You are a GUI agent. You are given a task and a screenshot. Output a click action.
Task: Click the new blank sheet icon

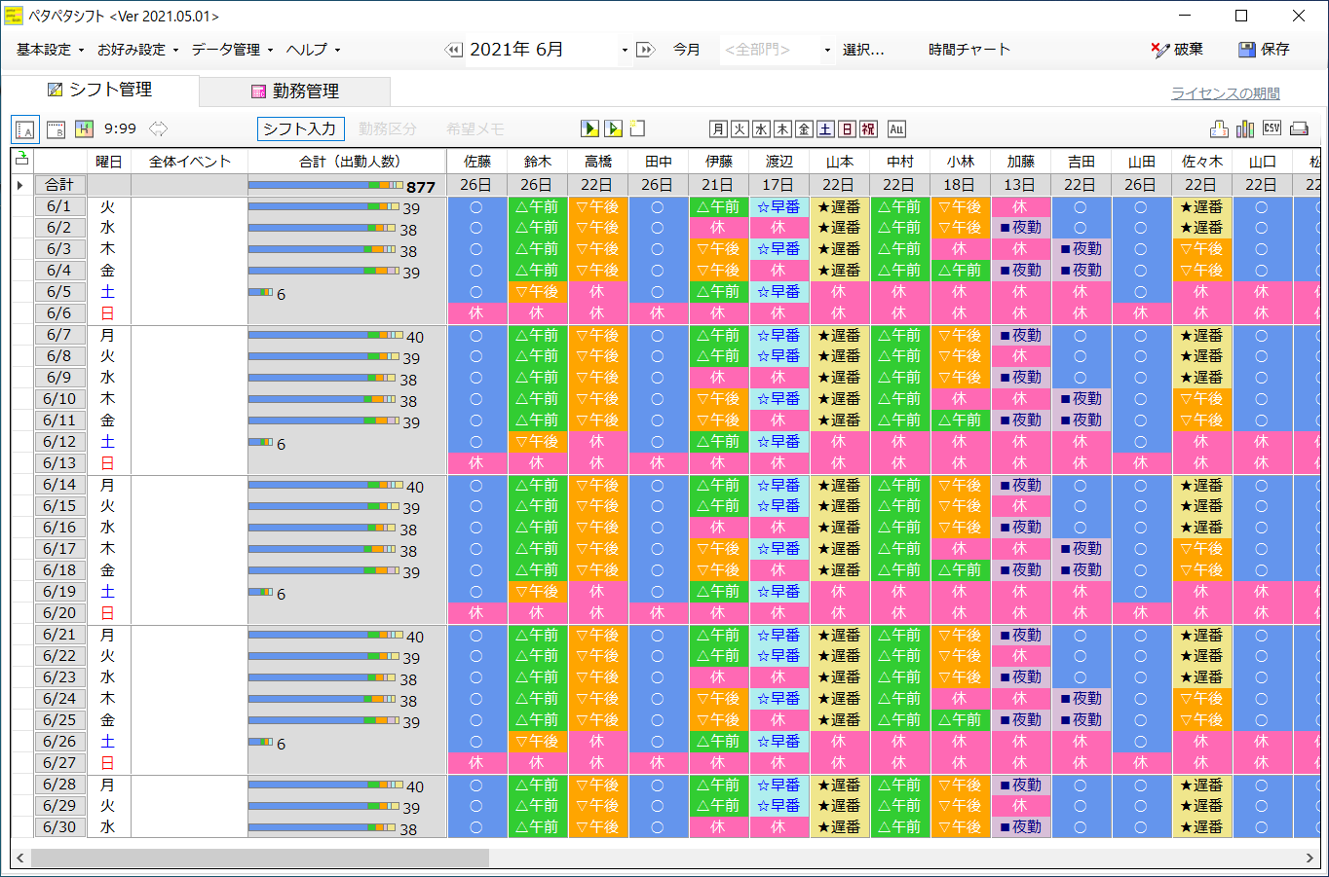[x=637, y=128]
